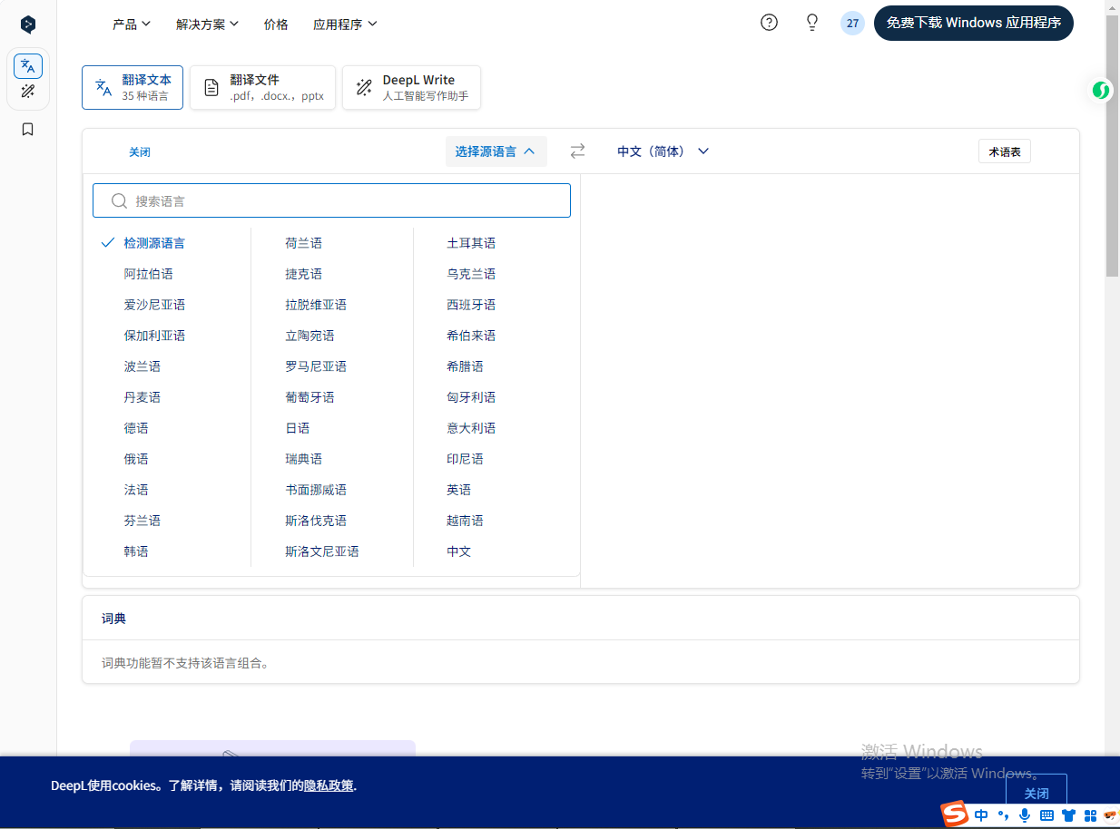Click the DeepL logo icon
This screenshot has height=829, width=1120.
point(28,24)
